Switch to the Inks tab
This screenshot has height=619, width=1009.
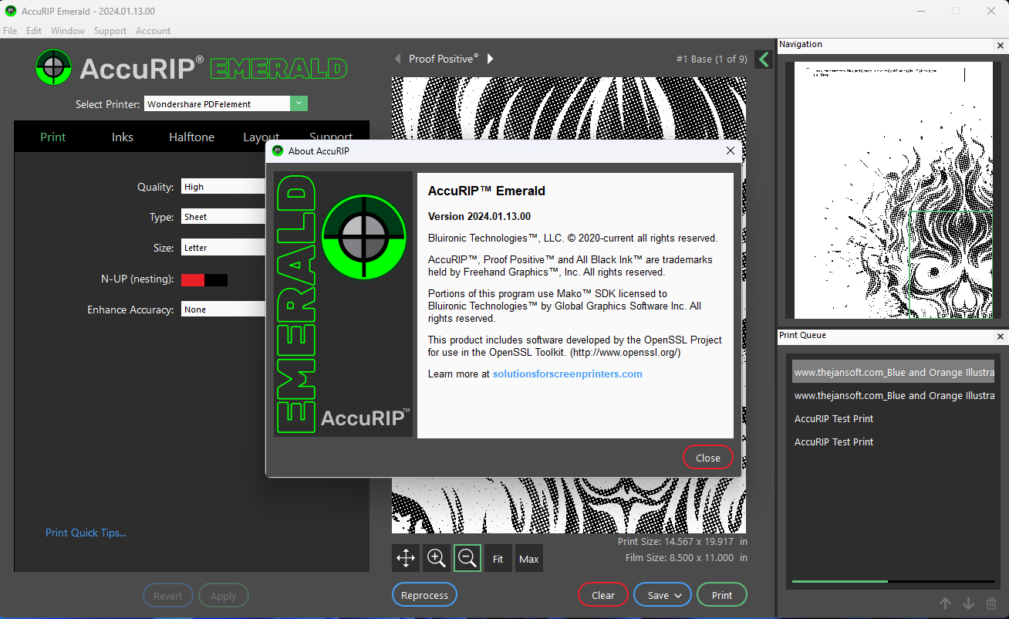coord(123,137)
